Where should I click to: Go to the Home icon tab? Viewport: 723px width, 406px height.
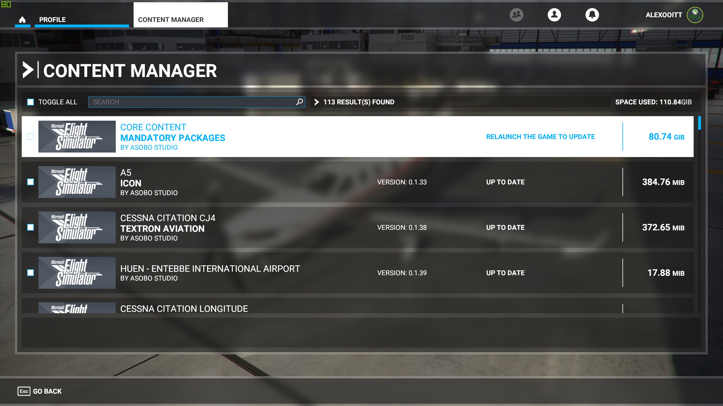point(22,19)
